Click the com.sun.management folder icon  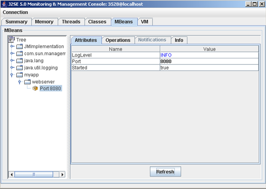click(x=20, y=54)
